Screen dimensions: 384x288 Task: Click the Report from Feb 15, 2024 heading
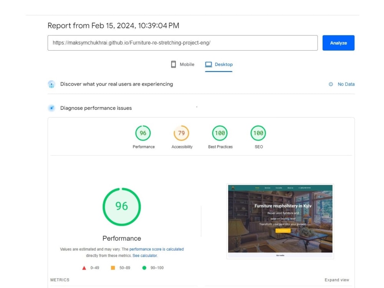(113, 26)
